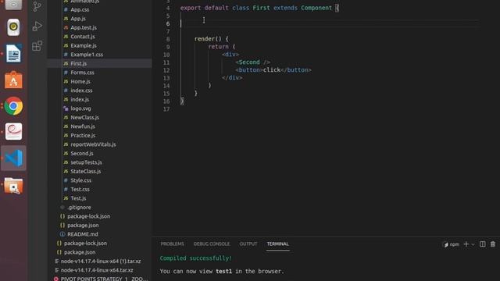The image size is (500, 281).
Task: Open node-v14.17.4-linux-x64.tar.xz entry
Action: [x=97, y=270]
